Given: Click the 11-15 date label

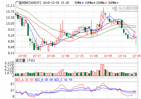Looking at the screenshot, I should click(79, 56).
